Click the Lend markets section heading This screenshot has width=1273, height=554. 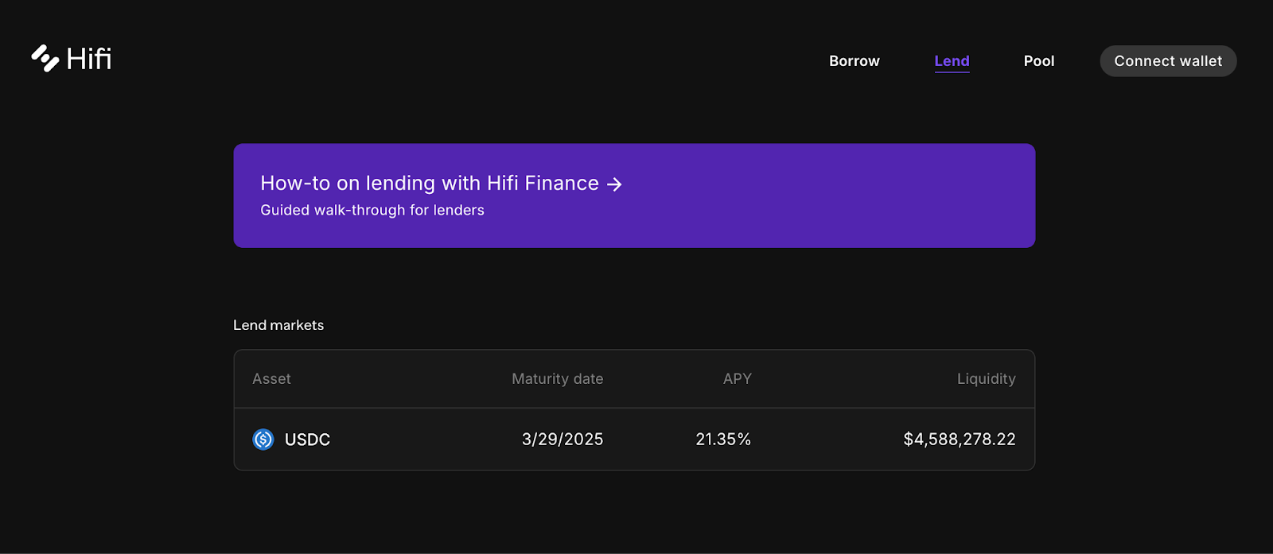coord(278,325)
